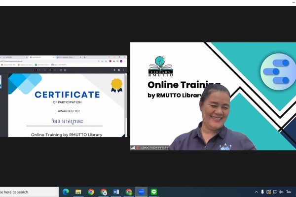Image resolution: width=296 pixels, height=197 pixels.
Task: Click the PDF zoom percentage field
Action: [50, 70]
